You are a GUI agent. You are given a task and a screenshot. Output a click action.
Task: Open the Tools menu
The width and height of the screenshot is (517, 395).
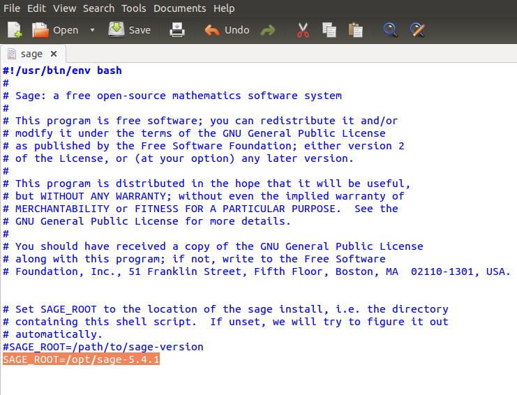[133, 8]
